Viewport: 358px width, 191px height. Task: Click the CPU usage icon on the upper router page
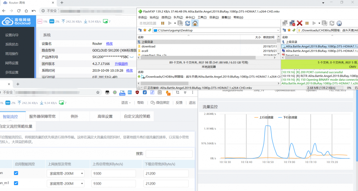click(40, 21)
